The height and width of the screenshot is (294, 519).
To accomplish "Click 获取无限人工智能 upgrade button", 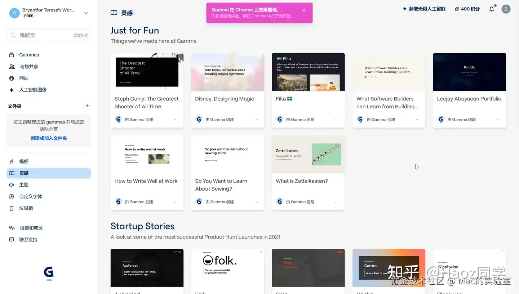I will click(x=424, y=9).
